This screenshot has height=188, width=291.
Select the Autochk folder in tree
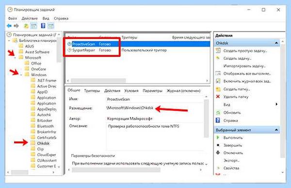[44, 115]
